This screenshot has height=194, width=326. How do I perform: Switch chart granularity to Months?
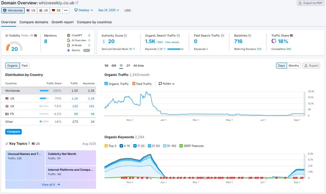(x=293, y=66)
